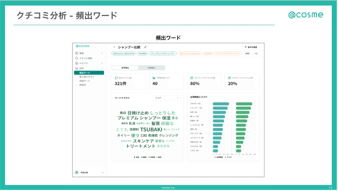Click 洗顔料 in the word cloud
This screenshot has height=191, width=338.
coord(134,130)
